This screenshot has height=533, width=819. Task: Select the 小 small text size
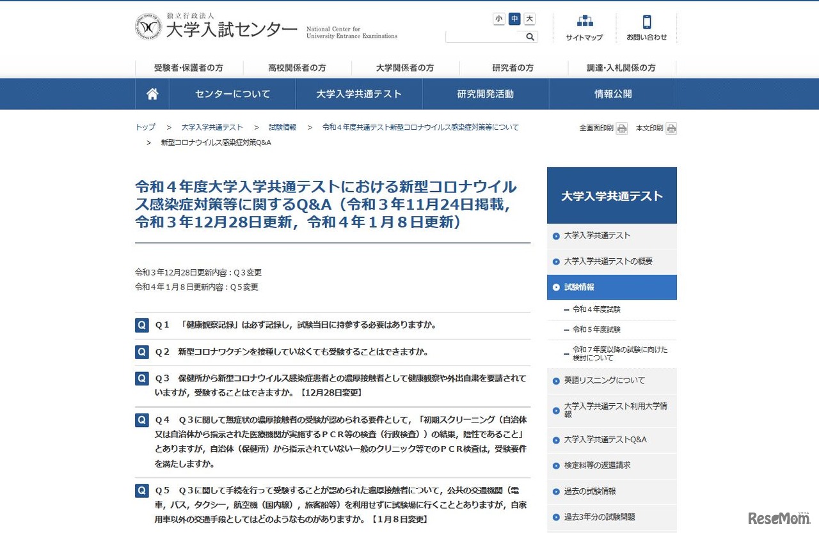498,19
